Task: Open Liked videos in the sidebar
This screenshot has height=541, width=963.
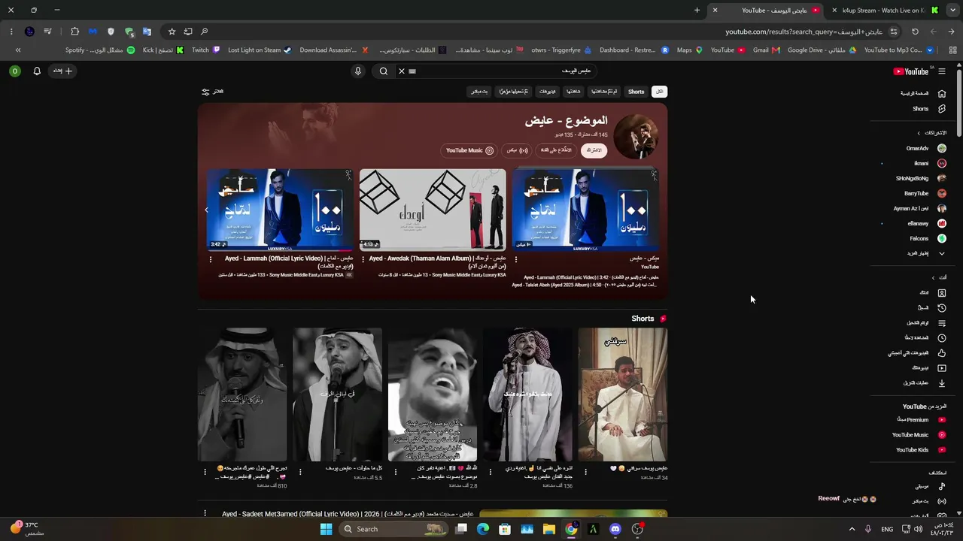Action: (916, 353)
